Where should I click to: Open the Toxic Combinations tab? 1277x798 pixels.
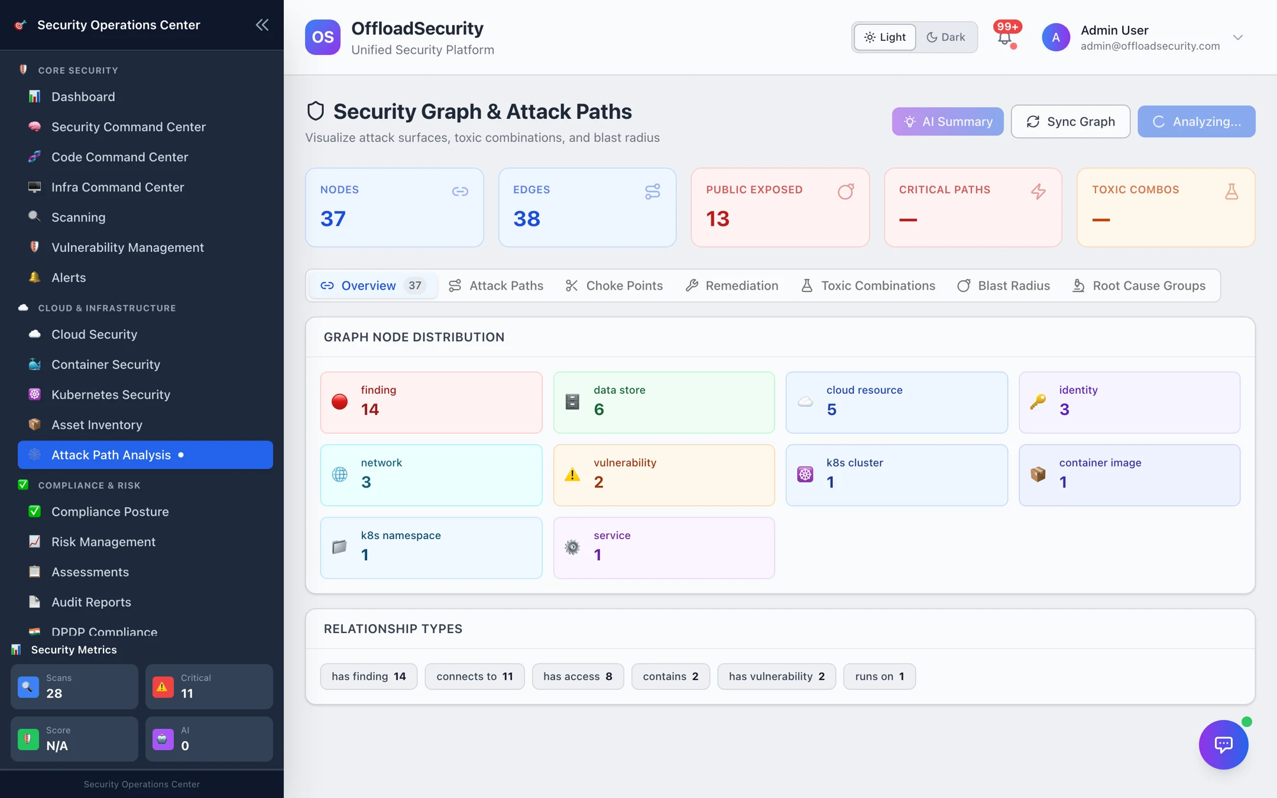click(868, 286)
